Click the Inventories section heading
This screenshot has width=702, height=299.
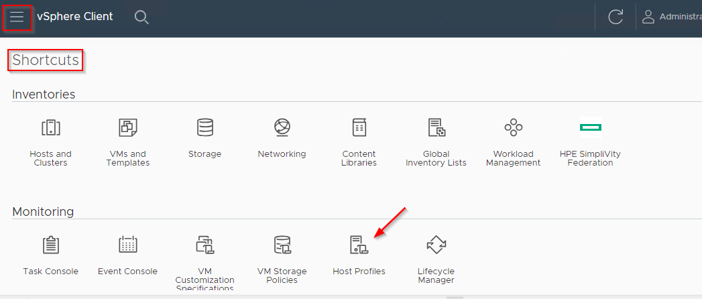click(x=44, y=95)
